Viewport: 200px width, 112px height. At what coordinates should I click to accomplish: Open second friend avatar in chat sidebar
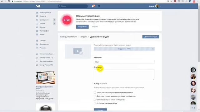(193, 77)
